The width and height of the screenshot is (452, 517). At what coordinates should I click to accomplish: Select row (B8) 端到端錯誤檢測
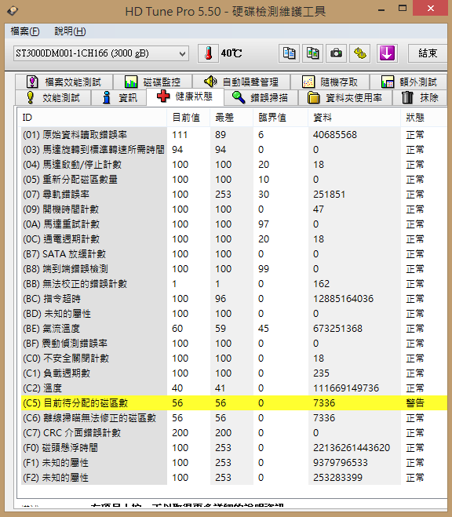click(234, 269)
